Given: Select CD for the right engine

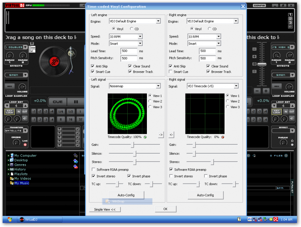Looking at the screenshot, I should coord(209,29).
